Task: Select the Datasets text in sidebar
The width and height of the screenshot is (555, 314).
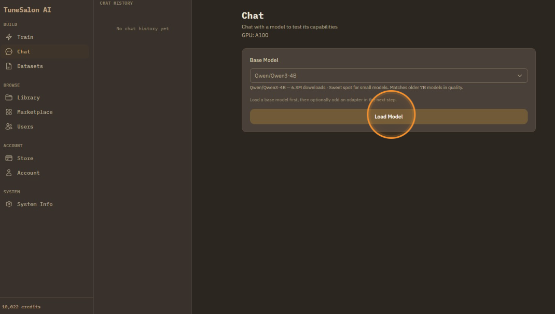Action: 30,66
